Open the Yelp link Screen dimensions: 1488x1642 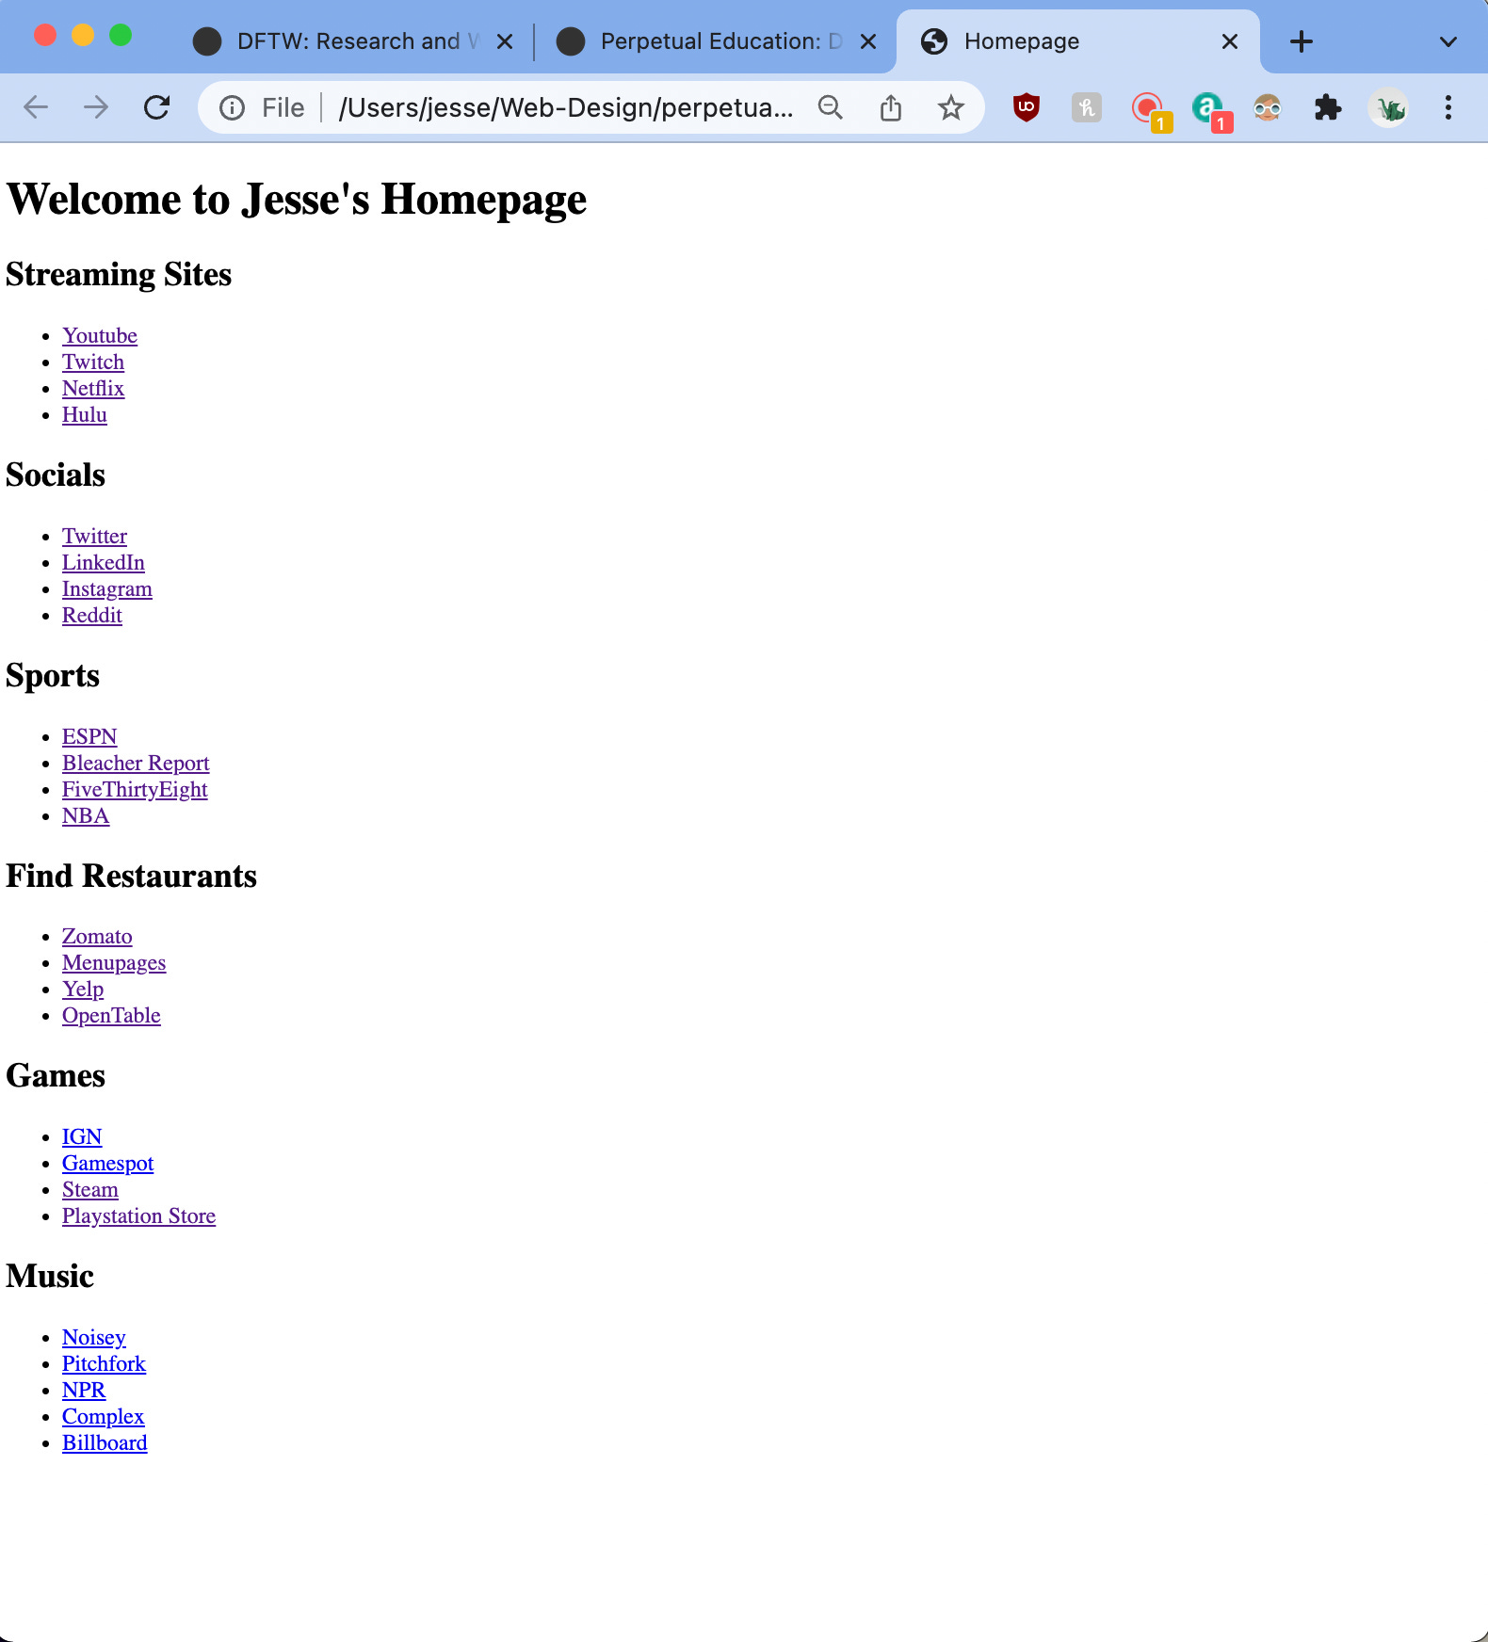83,989
